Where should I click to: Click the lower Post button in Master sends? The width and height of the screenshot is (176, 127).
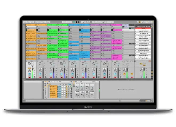(144, 65)
